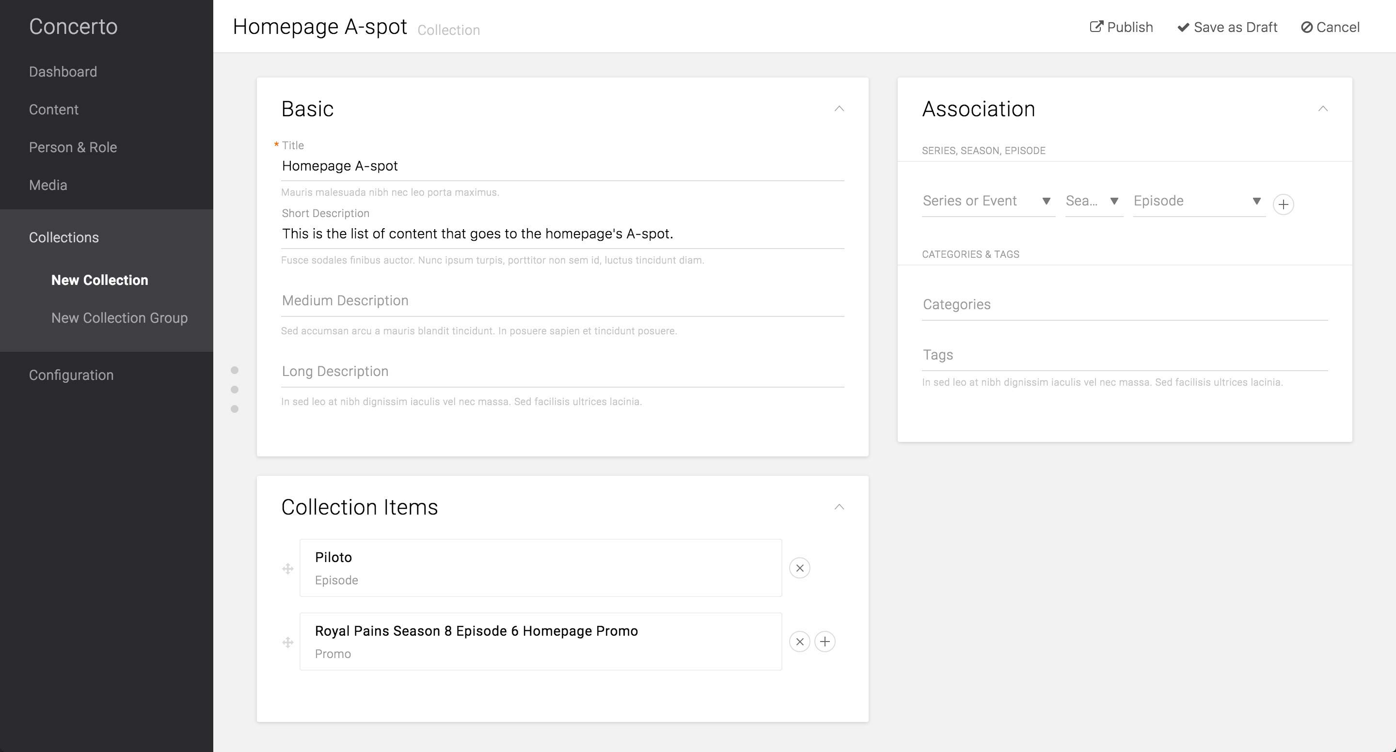Click drag handle beside Piloto item
Viewport: 1396px width, 752px height.
point(288,568)
